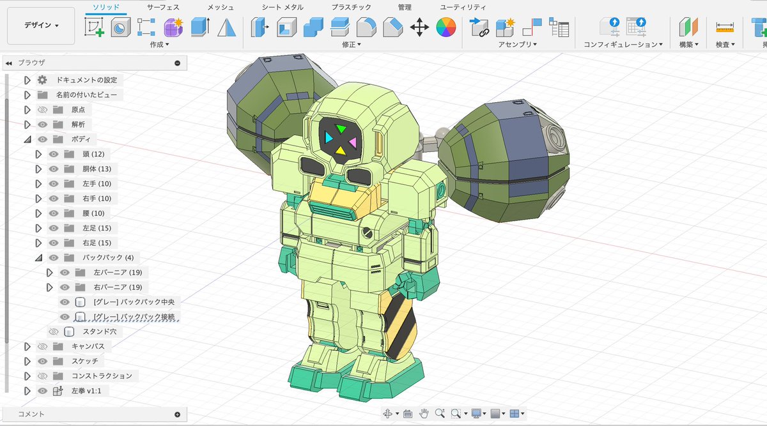Choose the Extrude tool
The width and height of the screenshot is (767, 426).
click(200, 27)
